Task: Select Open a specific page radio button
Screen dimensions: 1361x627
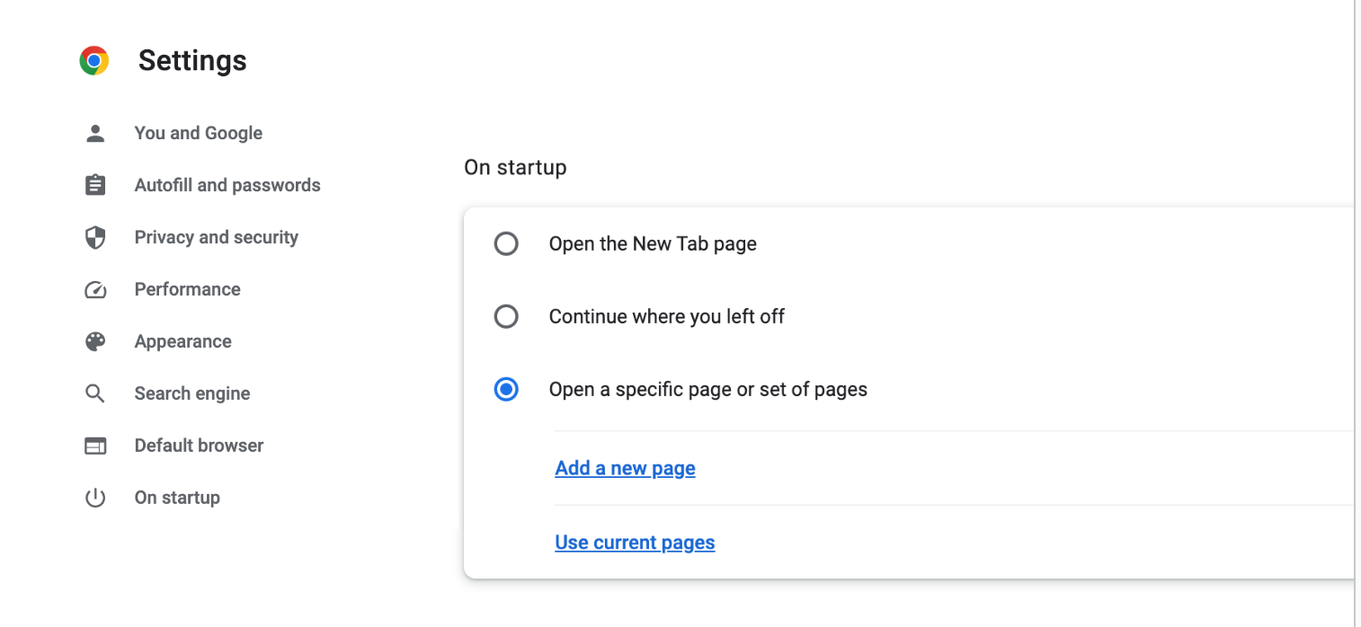Action: 506,389
